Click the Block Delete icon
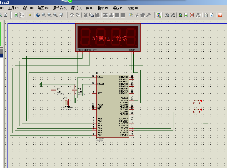 [123, 15]
